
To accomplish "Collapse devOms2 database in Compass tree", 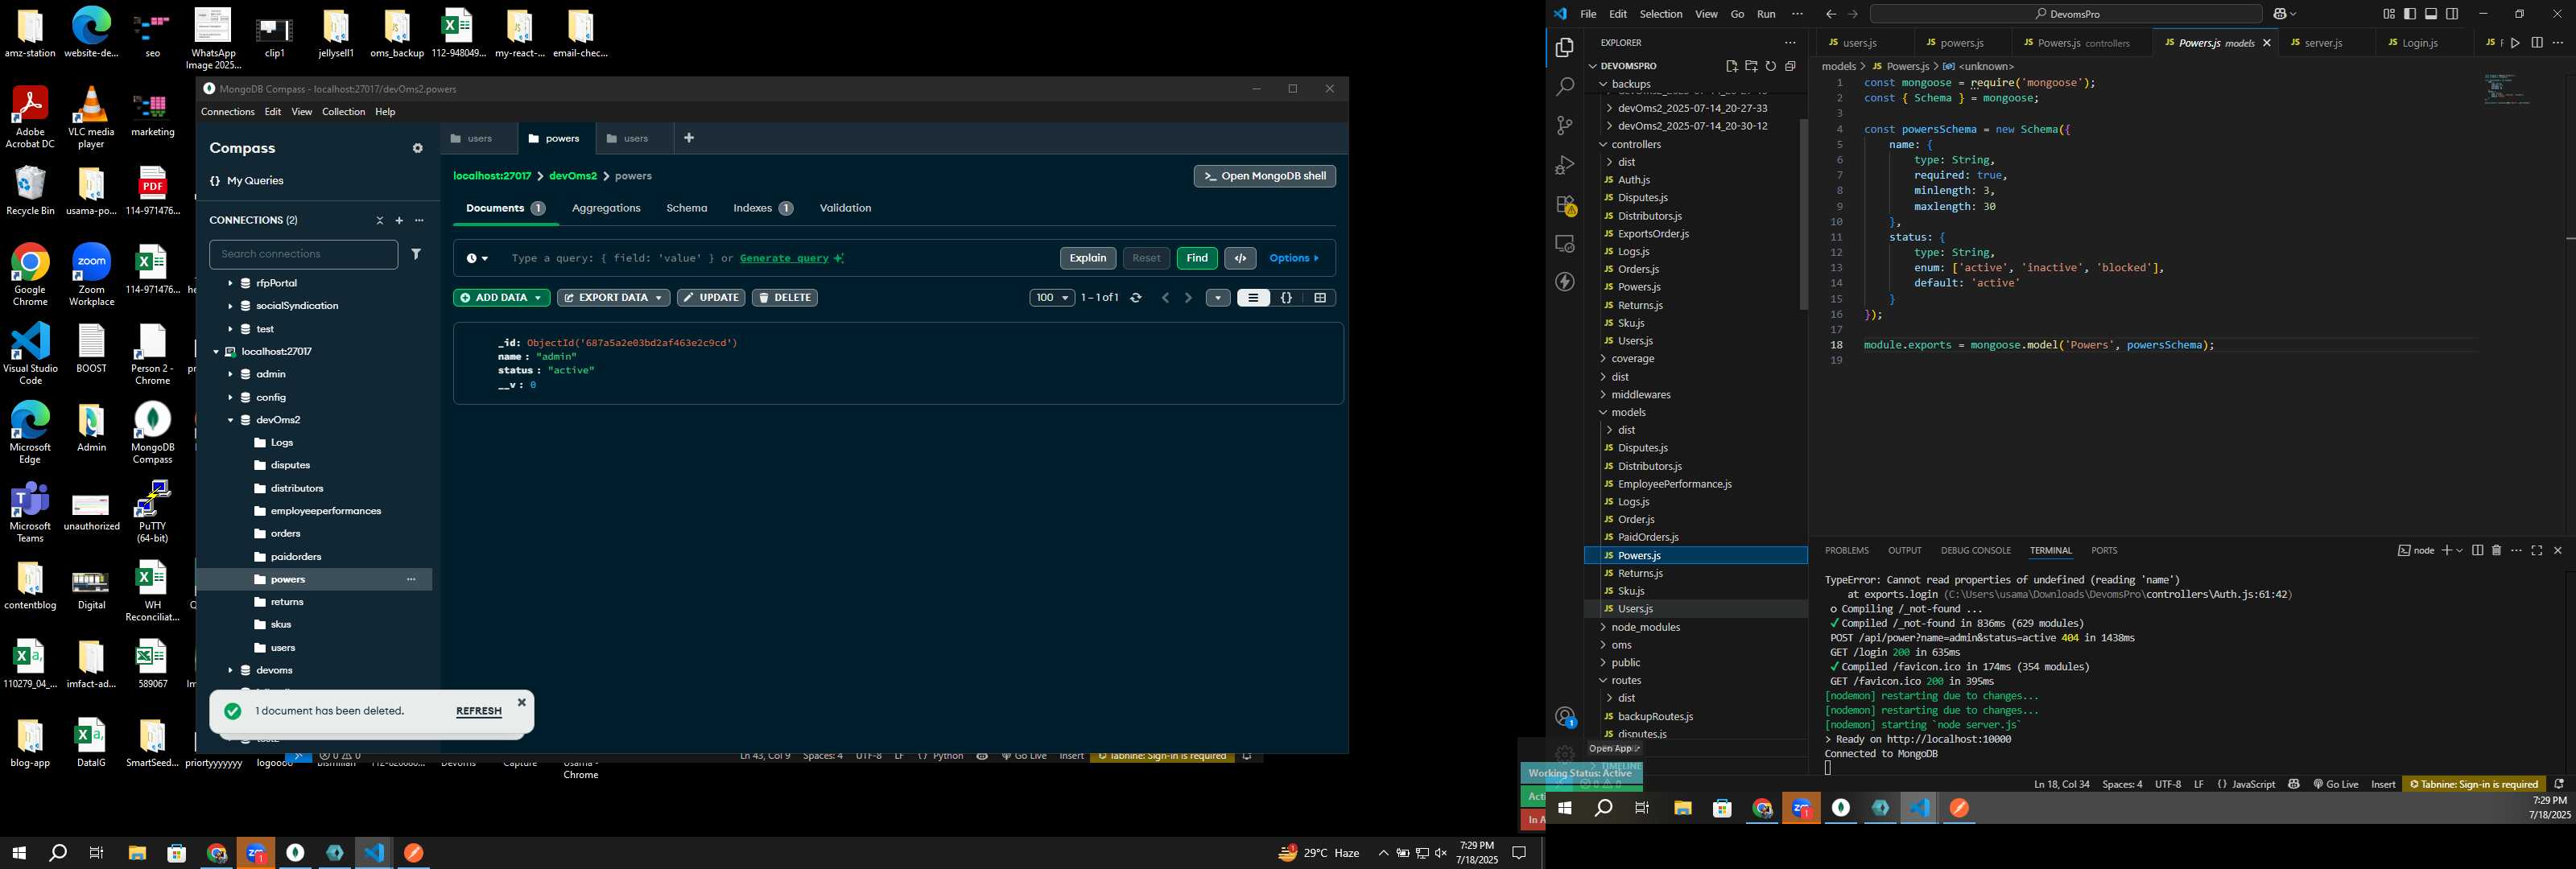I will click(230, 420).
